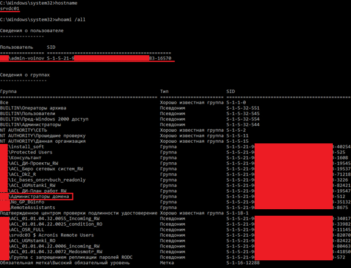351x268 pixels.
Task: Click BUILTIN\Администраторы group line
Action: pyautogui.click(x=31, y=125)
